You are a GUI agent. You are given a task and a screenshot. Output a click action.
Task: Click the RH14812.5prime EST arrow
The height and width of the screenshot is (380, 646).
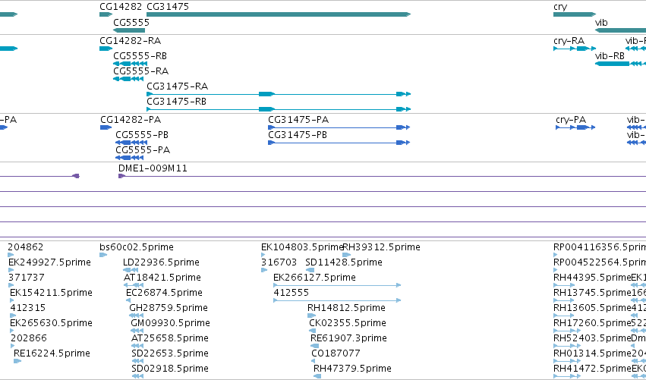coord(311,316)
